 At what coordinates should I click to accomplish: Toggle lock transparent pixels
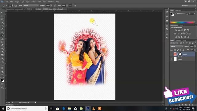[175, 50]
